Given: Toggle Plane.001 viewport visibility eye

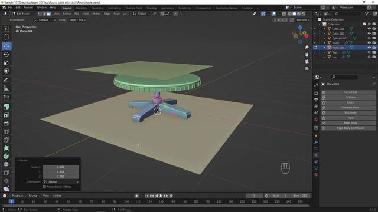Looking at the screenshot, I should (369, 48).
